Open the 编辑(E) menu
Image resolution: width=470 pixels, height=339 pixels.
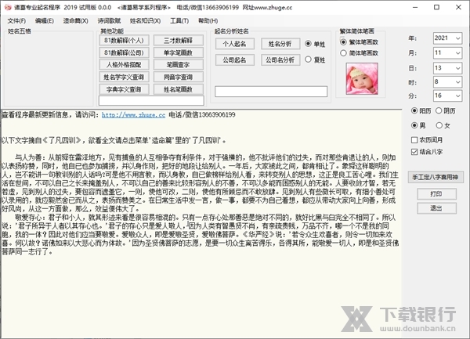point(45,20)
